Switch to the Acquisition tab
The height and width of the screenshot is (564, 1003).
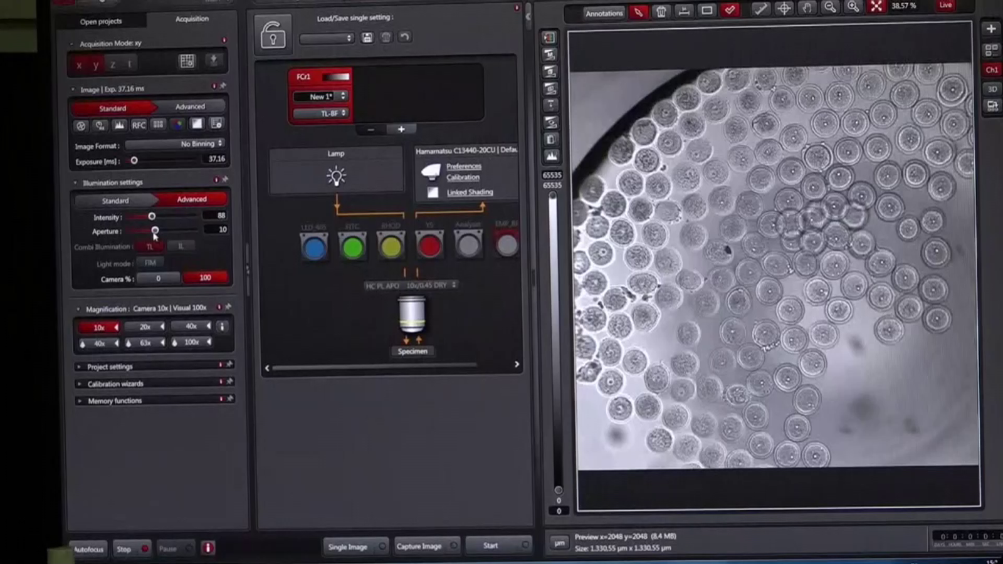tap(192, 19)
